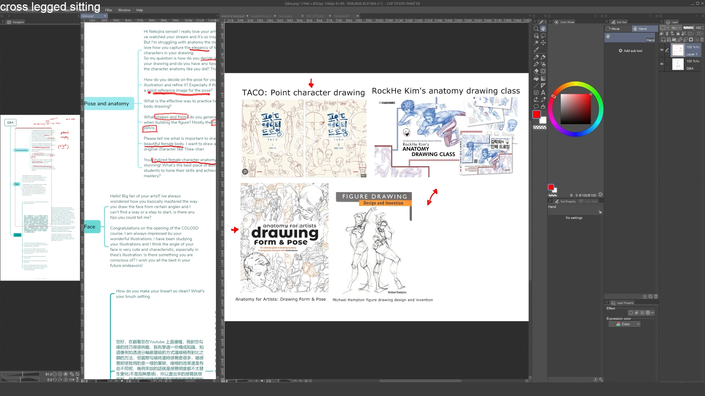
Task: Choose the Fill bucket tool
Action: (536, 78)
